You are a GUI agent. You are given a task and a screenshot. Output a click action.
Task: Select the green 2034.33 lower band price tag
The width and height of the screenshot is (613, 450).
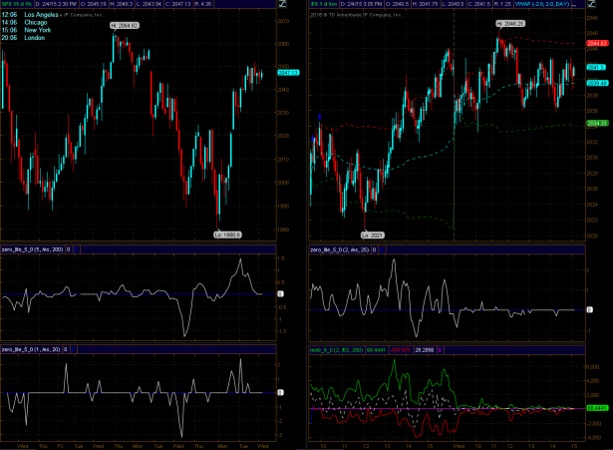(597, 124)
